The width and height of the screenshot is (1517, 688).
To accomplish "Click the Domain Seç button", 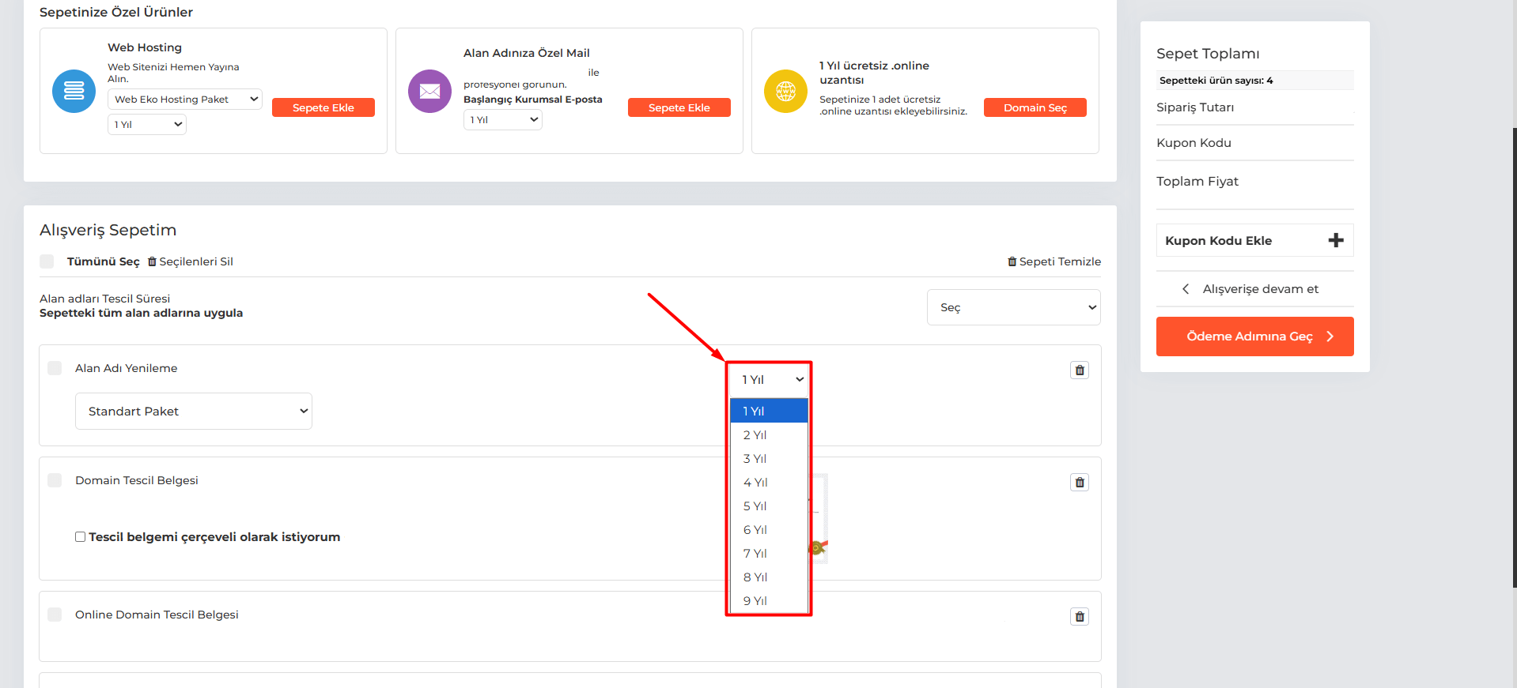I will click(1035, 108).
